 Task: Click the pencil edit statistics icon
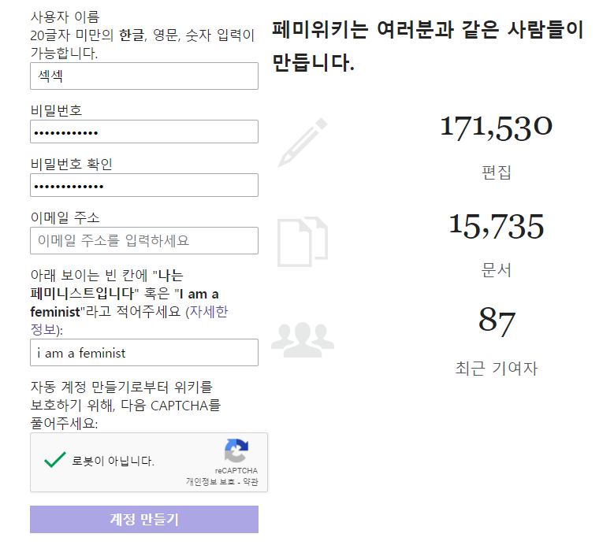(302, 143)
